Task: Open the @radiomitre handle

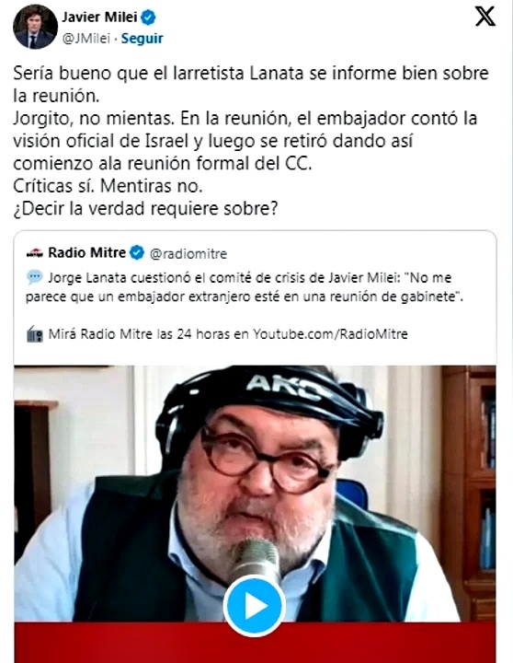Action: (188, 254)
